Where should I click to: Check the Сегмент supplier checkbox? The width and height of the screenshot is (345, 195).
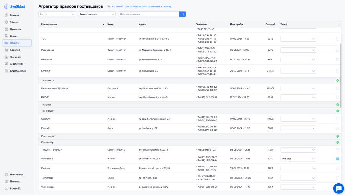[337, 71]
